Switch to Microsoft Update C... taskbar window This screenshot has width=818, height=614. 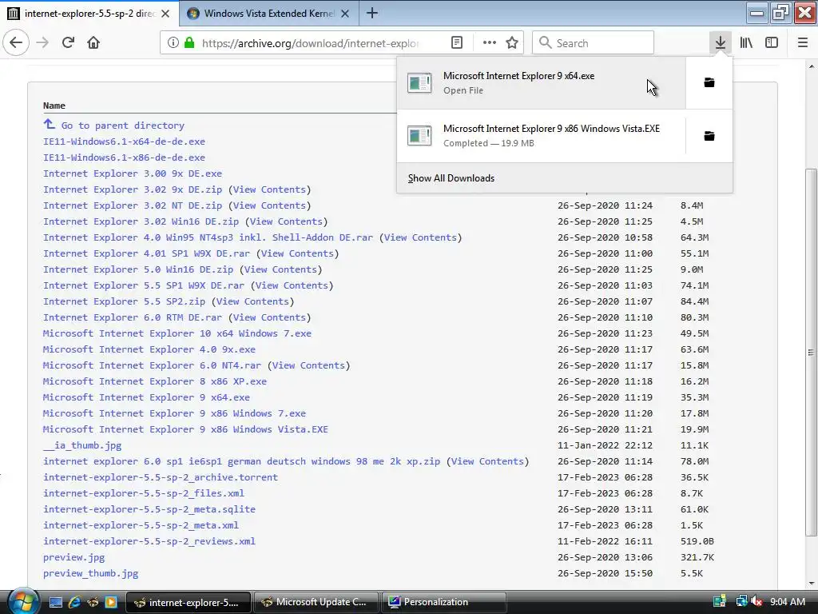point(317,602)
